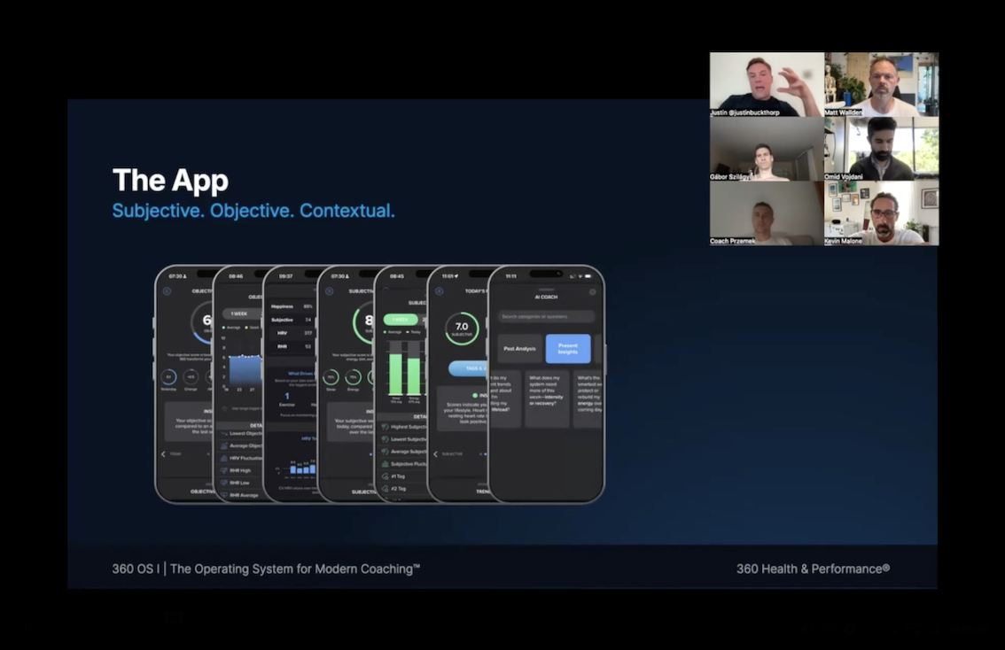Image resolution: width=1005 pixels, height=650 pixels.
Task: Click the AI COACH heading
Action: pyautogui.click(x=546, y=297)
